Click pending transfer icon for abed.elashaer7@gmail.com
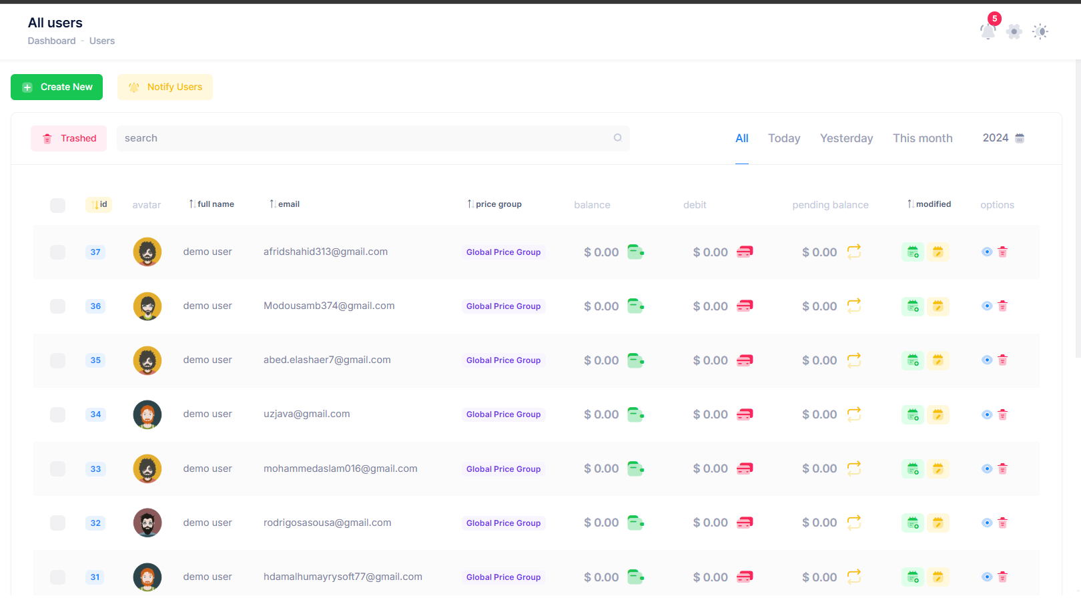 (854, 360)
